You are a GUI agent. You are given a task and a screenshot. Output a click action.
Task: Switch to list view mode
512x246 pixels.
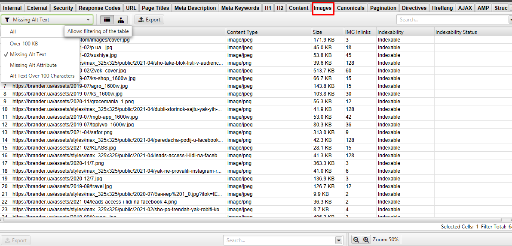107,20
